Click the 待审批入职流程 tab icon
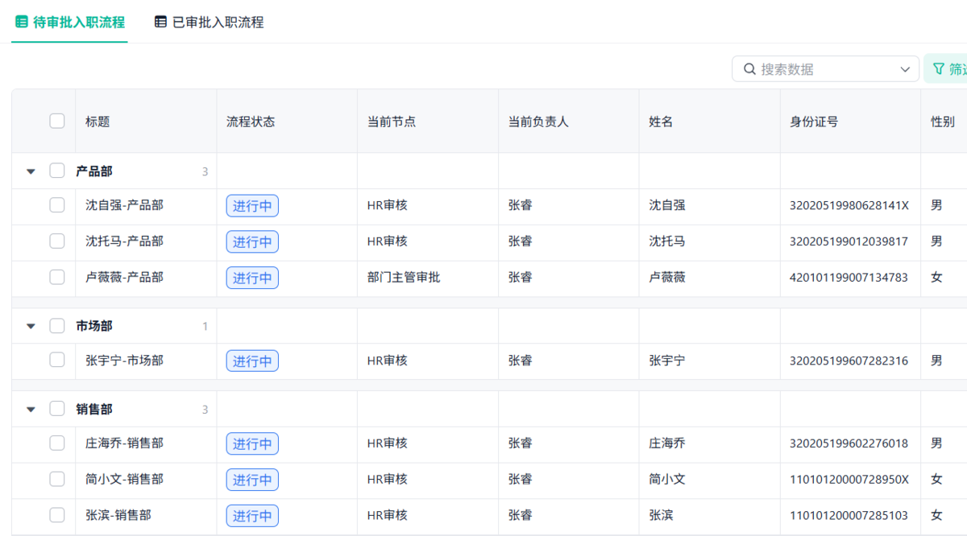The image size is (967, 536). 19,23
